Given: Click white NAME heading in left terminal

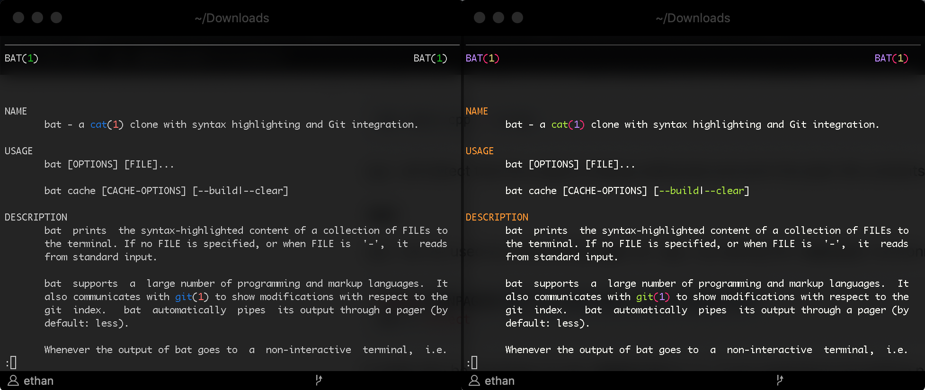Looking at the screenshot, I should tap(16, 111).
